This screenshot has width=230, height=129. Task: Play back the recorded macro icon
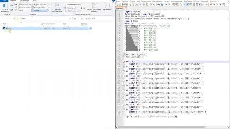click(x=217, y=4)
